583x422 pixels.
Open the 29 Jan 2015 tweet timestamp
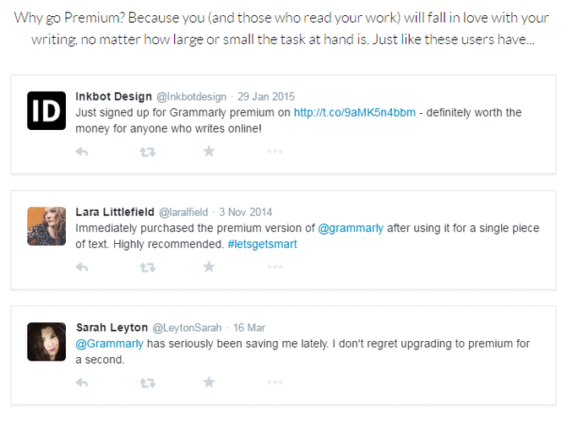pyautogui.click(x=264, y=96)
